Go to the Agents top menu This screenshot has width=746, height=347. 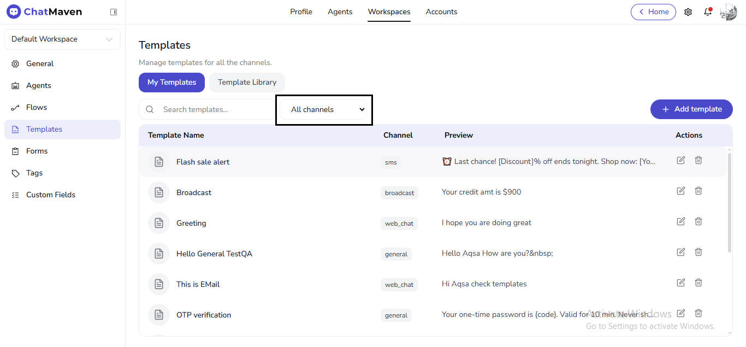point(340,12)
